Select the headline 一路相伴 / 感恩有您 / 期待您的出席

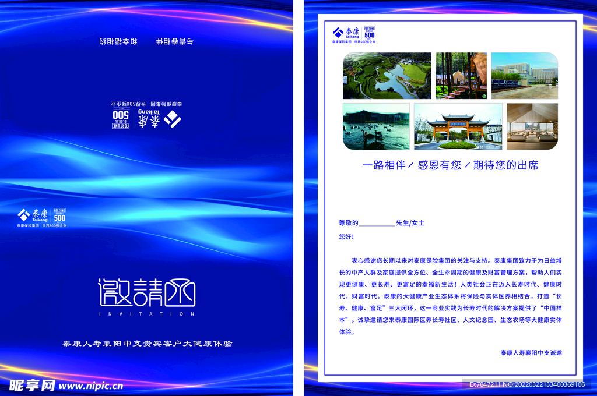click(x=451, y=165)
